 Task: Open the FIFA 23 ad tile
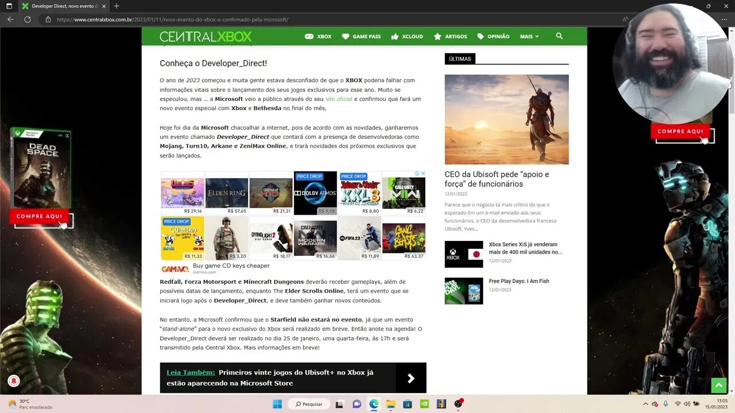[359, 238]
